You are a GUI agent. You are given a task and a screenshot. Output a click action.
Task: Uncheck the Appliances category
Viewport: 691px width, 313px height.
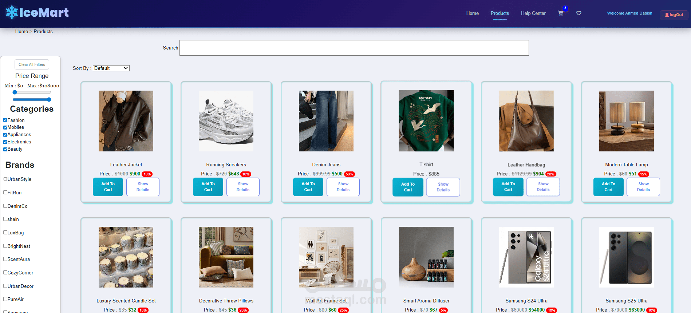(x=5, y=135)
